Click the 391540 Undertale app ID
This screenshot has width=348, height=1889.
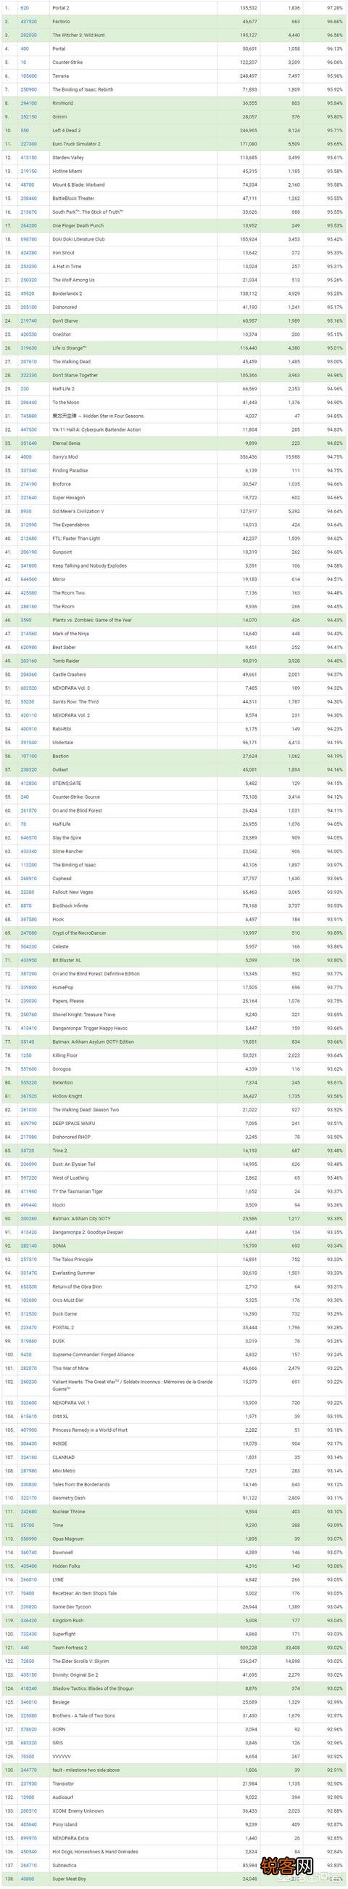click(x=28, y=743)
